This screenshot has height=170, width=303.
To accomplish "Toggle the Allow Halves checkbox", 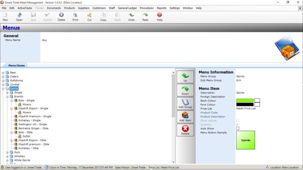I will (x=237, y=120).
